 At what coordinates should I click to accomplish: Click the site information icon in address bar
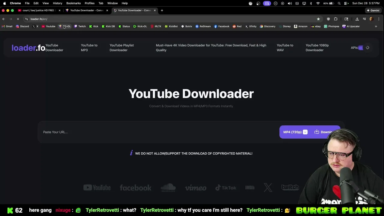[26, 19]
